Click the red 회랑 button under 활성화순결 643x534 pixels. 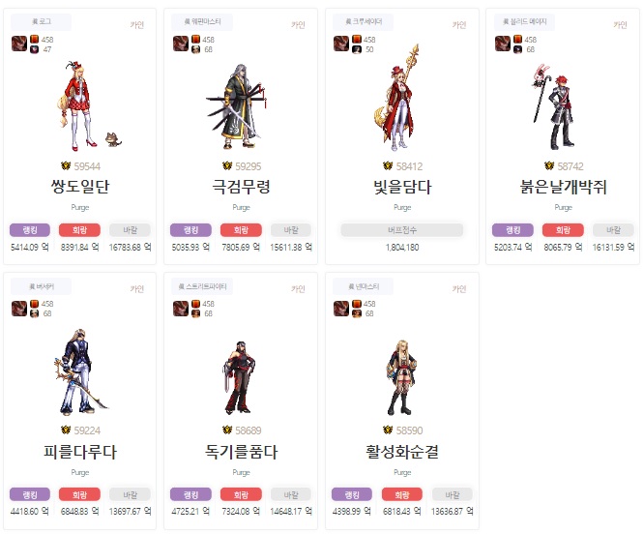pyautogui.click(x=402, y=494)
